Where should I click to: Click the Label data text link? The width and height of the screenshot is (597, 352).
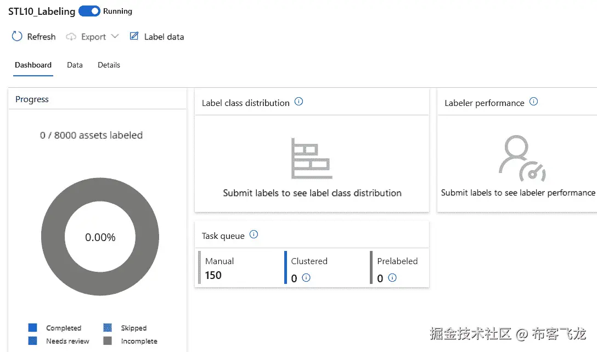click(164, 37)
